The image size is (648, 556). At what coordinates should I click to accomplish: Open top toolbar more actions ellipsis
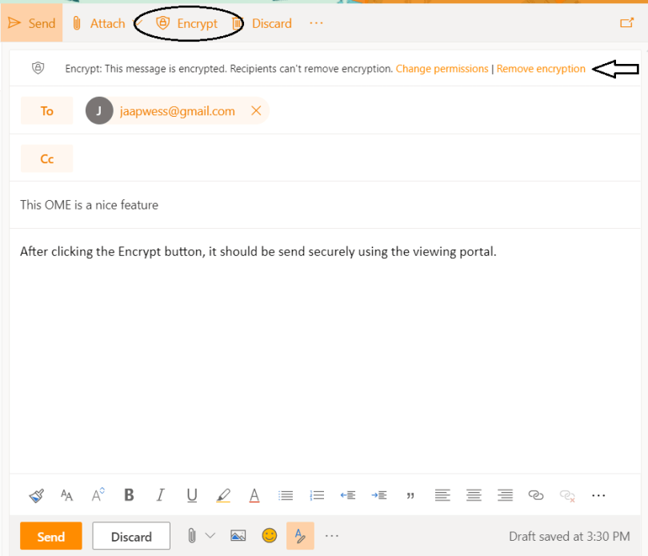316,23
